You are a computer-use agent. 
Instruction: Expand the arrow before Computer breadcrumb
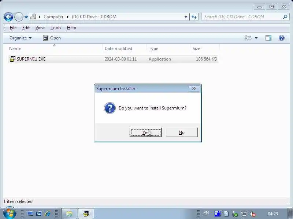40,17
